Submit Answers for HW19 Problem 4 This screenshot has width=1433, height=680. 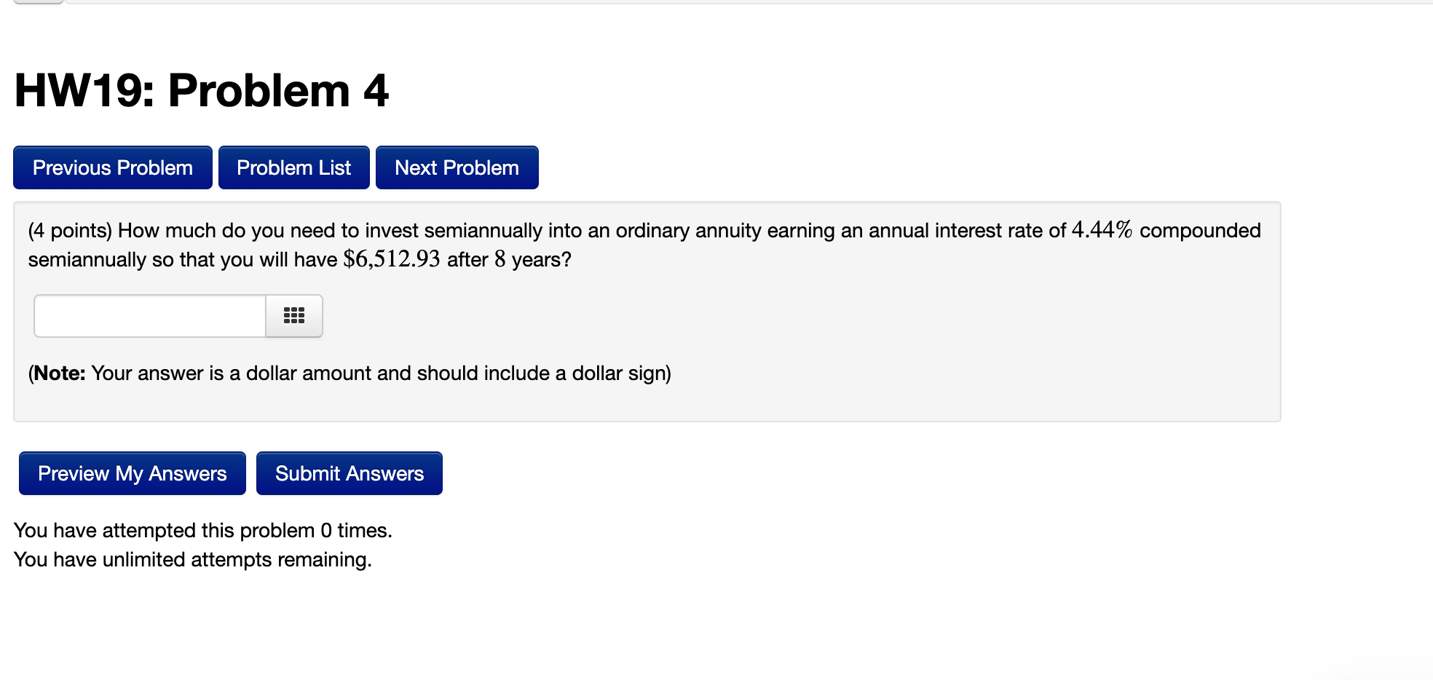[349, 473]
